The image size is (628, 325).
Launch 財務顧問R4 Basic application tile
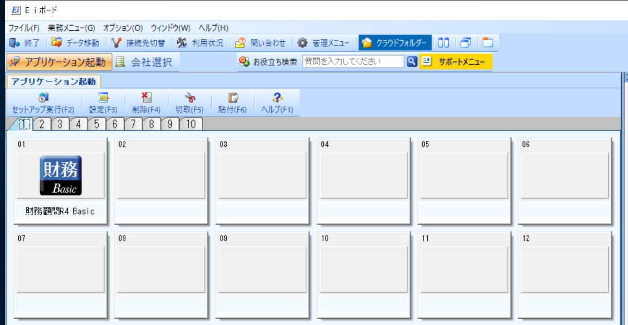click(61, 176)
